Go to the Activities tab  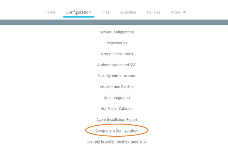point(128,12)
